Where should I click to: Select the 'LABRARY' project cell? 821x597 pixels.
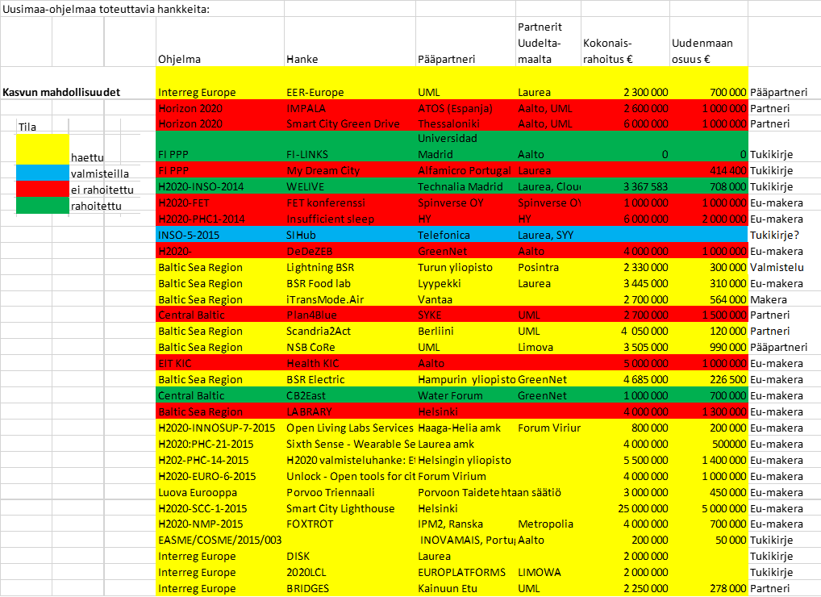click(x=350, y=411)
